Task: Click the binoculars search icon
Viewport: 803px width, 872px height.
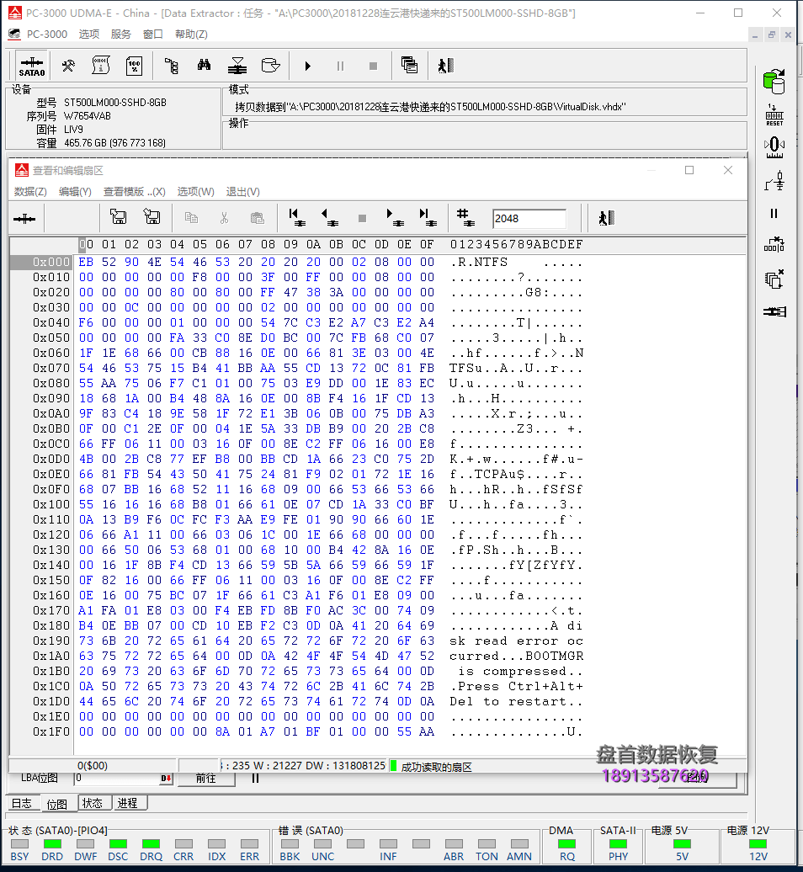Action: pos(204,66)
